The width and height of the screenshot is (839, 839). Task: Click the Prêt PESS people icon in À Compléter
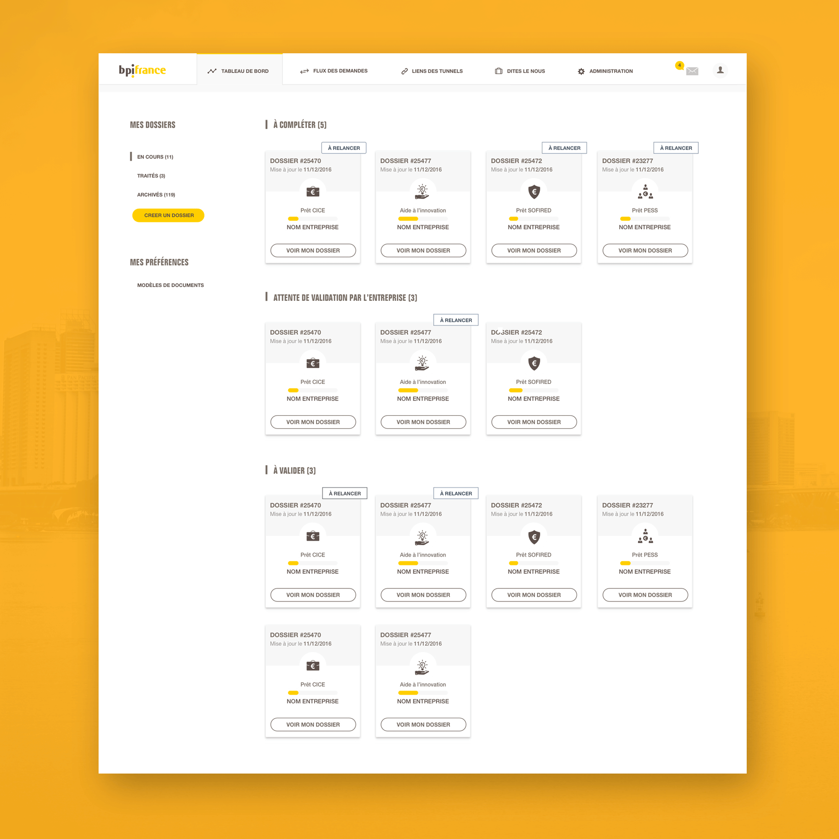pos(645,192)
